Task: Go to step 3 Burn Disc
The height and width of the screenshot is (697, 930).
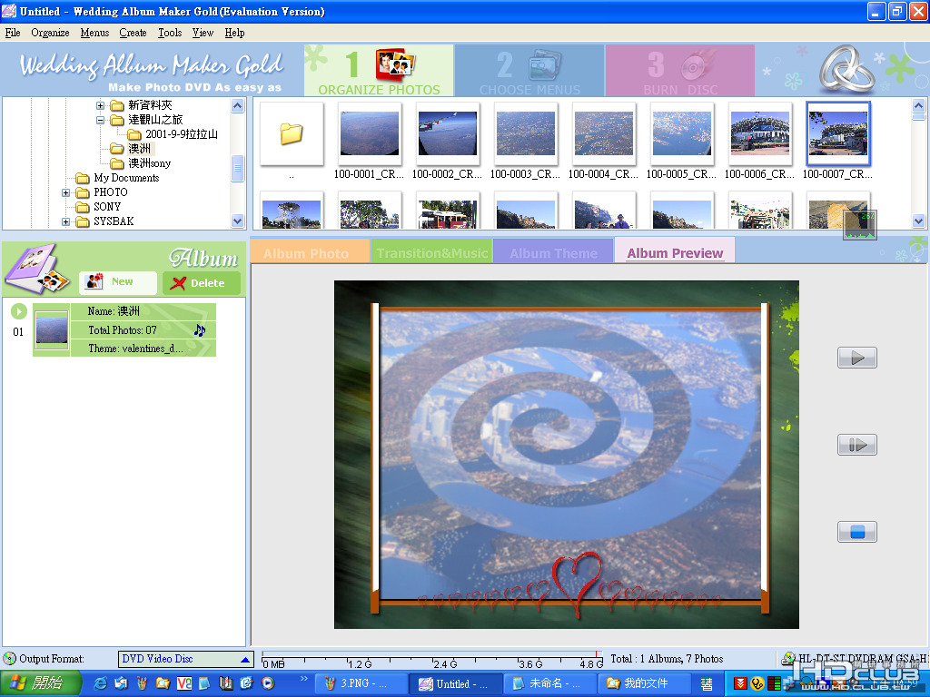Action: (x=680, y=71)
